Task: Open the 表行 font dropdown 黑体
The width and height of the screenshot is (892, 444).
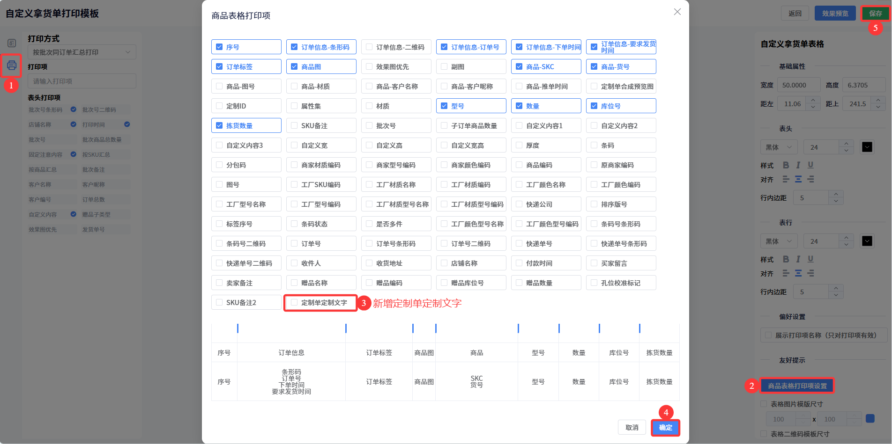Action: (x=778, y=241)
